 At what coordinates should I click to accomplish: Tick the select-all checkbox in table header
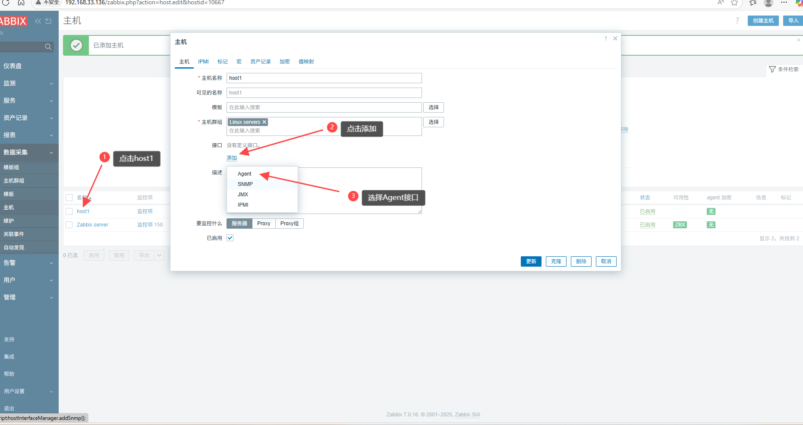[x=69, y=198]
